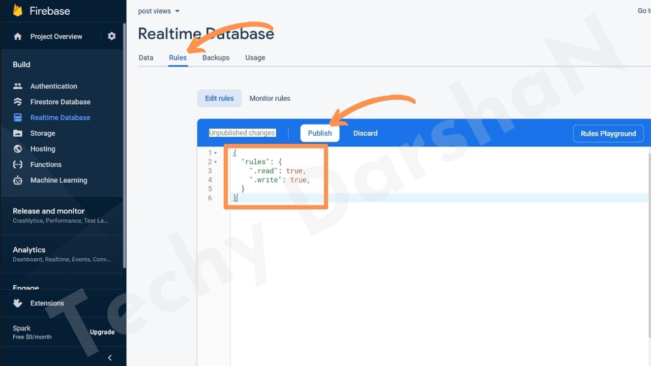Viewport: 651px width, 366px height.
Task: Click the Upgrade plan button
Action: 102,332
